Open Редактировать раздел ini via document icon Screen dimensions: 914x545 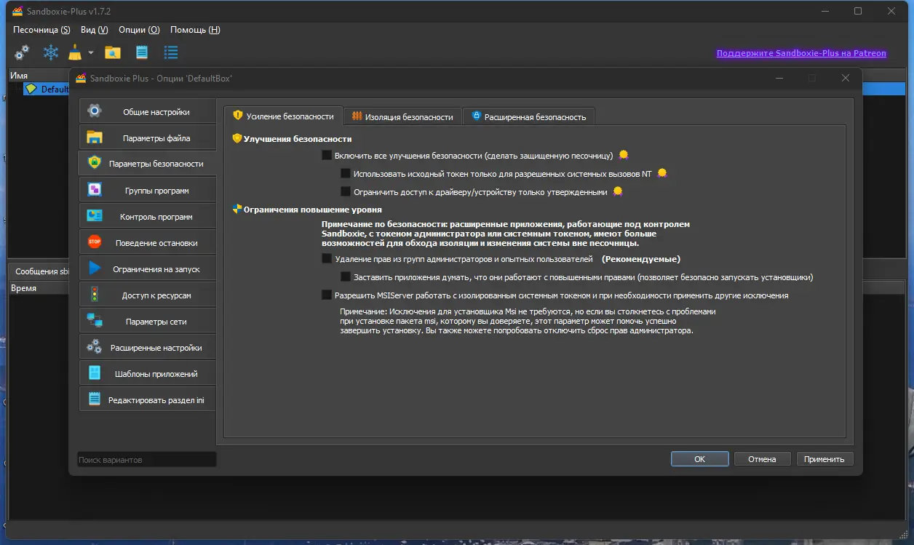tap(95, 399)
